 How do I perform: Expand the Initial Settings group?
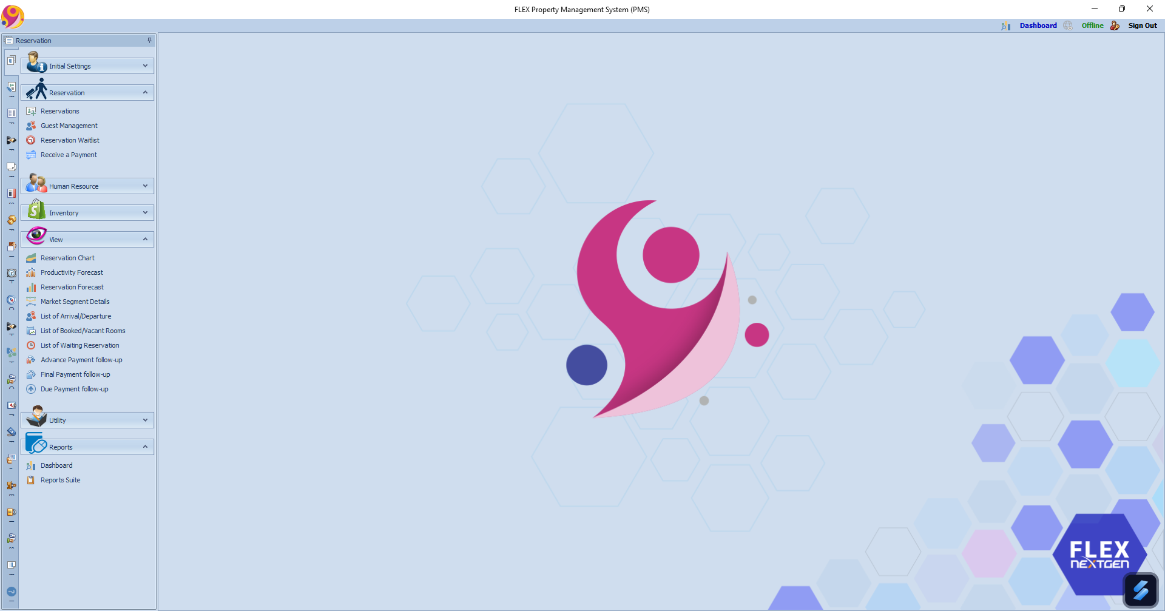[x=145, y=66]
